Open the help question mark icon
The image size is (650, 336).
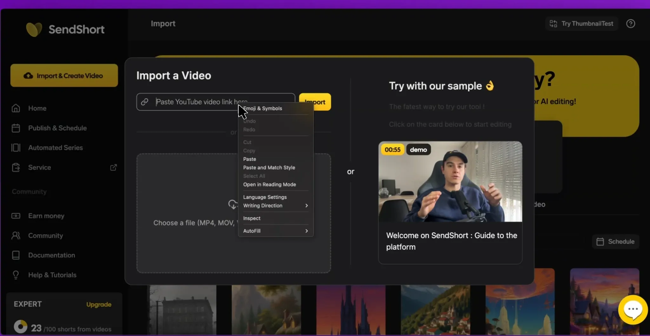point(630,23)
